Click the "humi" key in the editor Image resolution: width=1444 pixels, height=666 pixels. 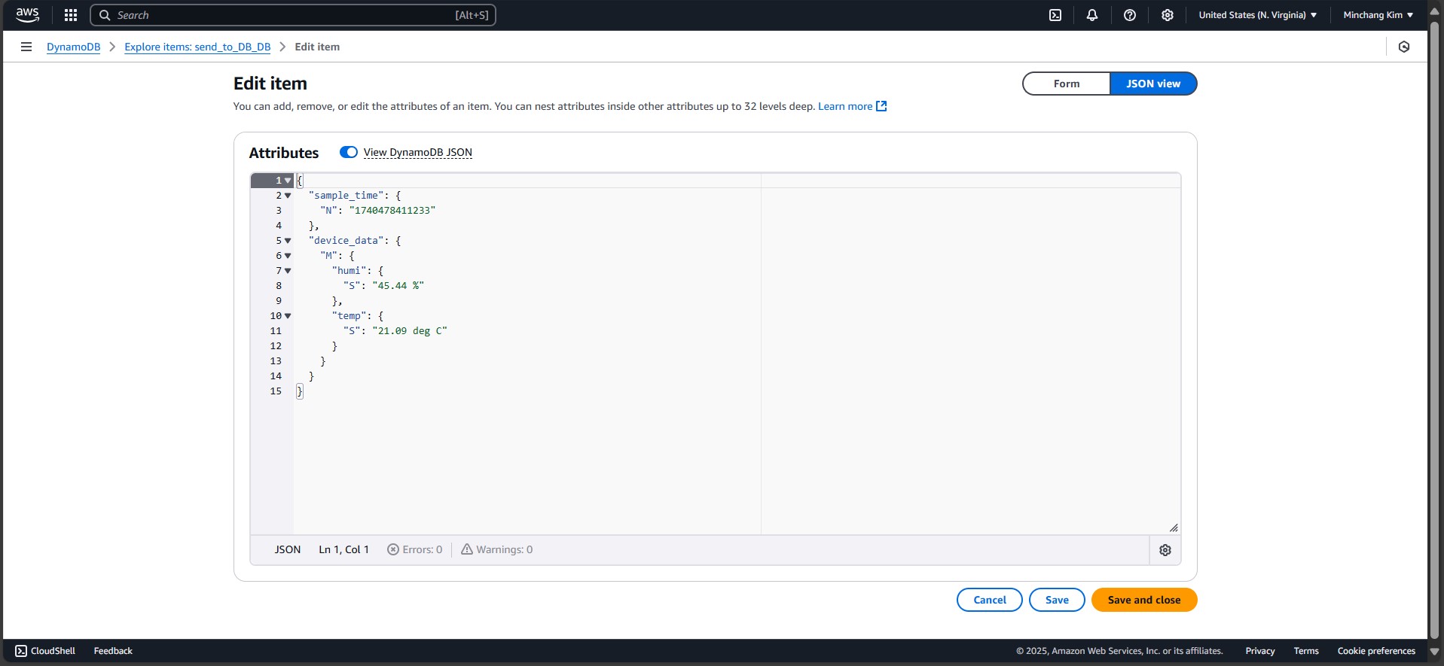[x=349, y=271]
